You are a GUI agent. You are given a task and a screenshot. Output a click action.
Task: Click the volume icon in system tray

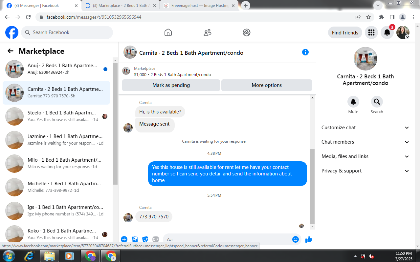coord(371,256)
